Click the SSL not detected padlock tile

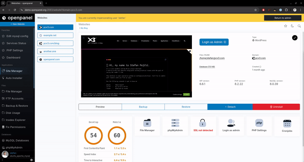[203, 126]
